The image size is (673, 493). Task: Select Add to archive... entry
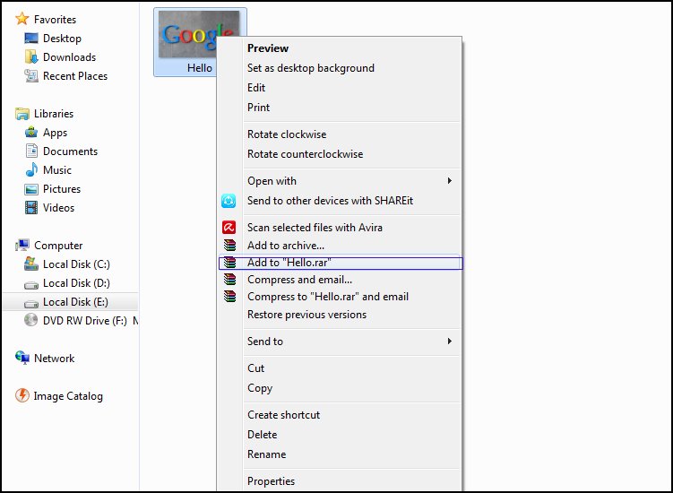pyautogui.click(x=339, y=246)
